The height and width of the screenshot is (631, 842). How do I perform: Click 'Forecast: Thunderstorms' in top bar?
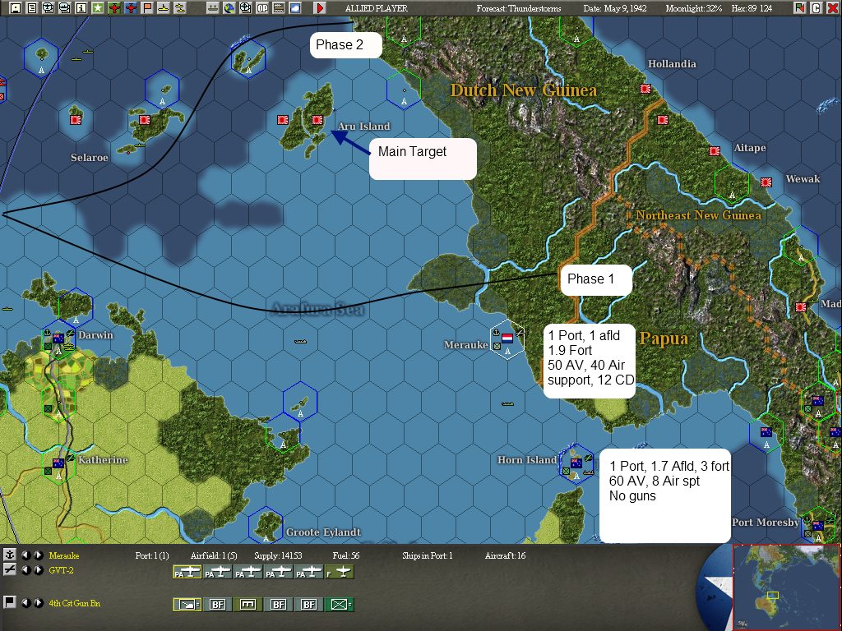click(x=518, y=8)
